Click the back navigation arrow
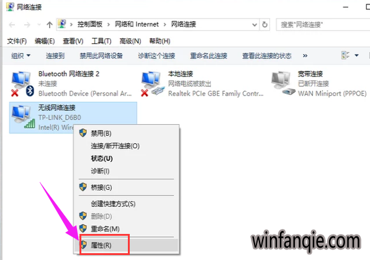370x260 pixels. [x=12, y=25]
